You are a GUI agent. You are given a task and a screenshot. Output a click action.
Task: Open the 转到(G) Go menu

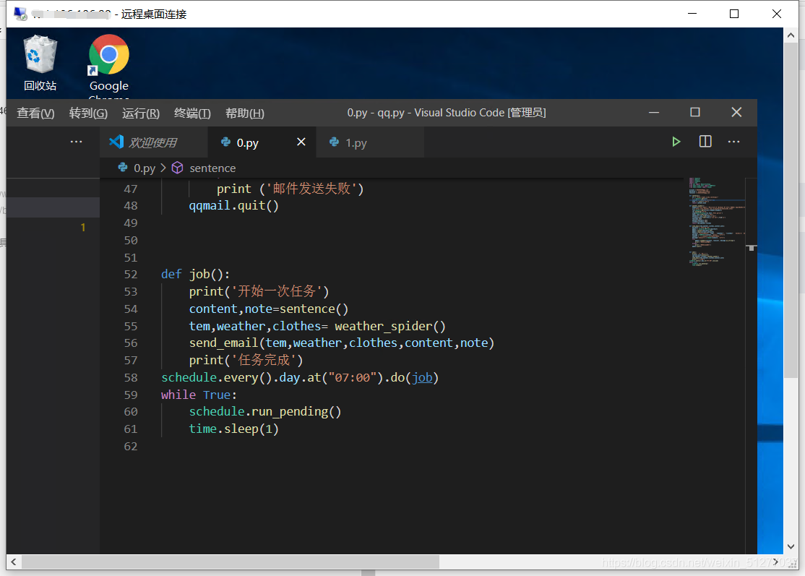(x=88, y=113)
